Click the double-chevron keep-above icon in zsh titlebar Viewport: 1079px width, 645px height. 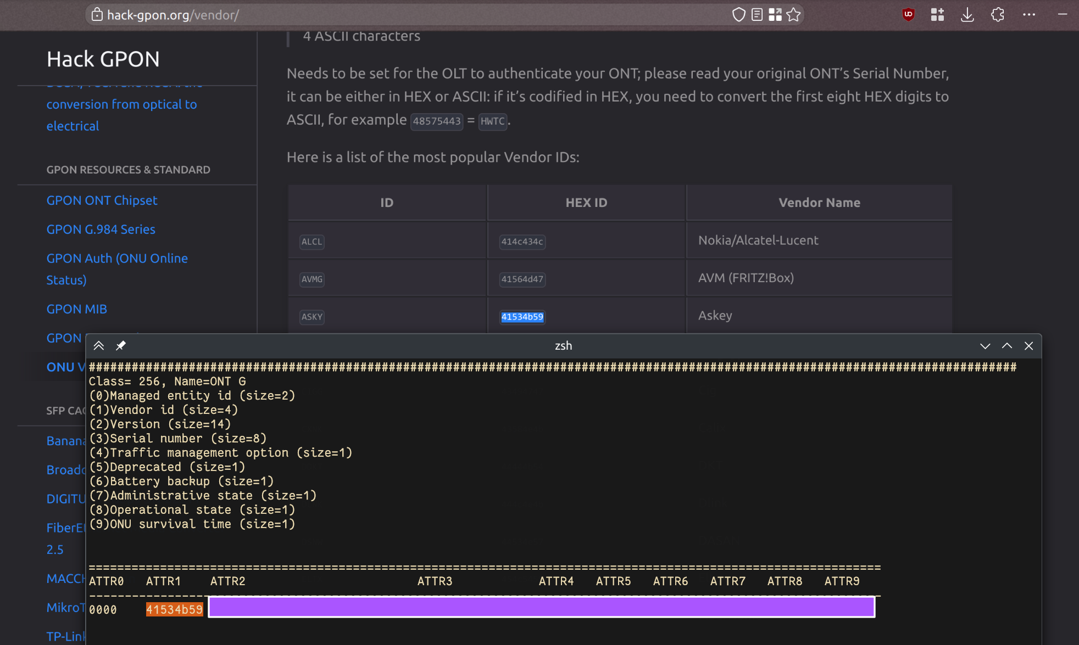click(99, 345)
